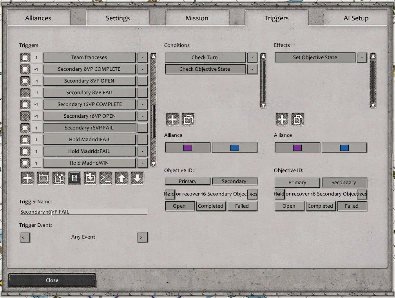The height and width of the screenshot is (298, 395).
Task: Select next Trigger Event with right arrow
Action: [x=142, y=237]
